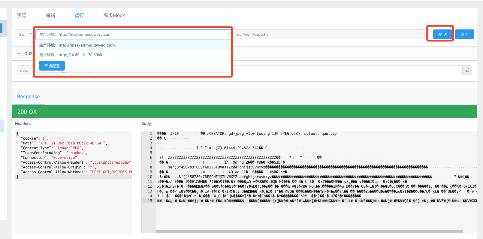This screenshot has width=483, height=239.
Task: Click the 环境配置 button
Action: 52,66
